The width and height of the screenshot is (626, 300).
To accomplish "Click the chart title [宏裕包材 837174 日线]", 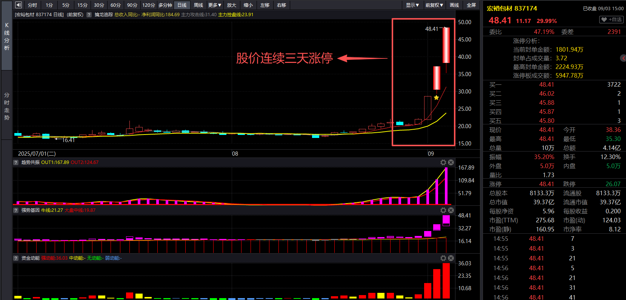I will click(39, 15).
